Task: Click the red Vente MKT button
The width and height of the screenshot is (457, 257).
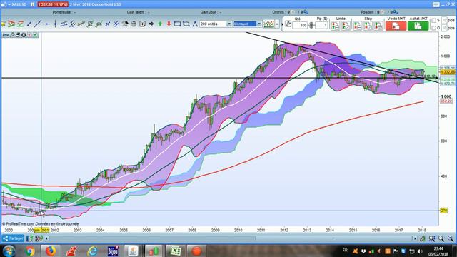Action: click(396, 26)
